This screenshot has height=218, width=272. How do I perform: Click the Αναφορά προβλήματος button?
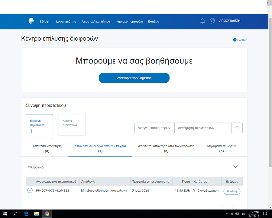click(x=134, y=78)
